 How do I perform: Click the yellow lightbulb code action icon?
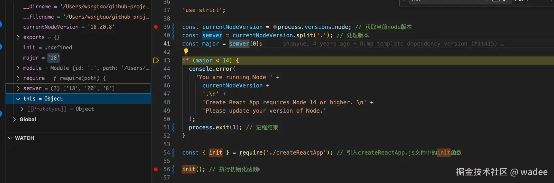pos(186,52)
